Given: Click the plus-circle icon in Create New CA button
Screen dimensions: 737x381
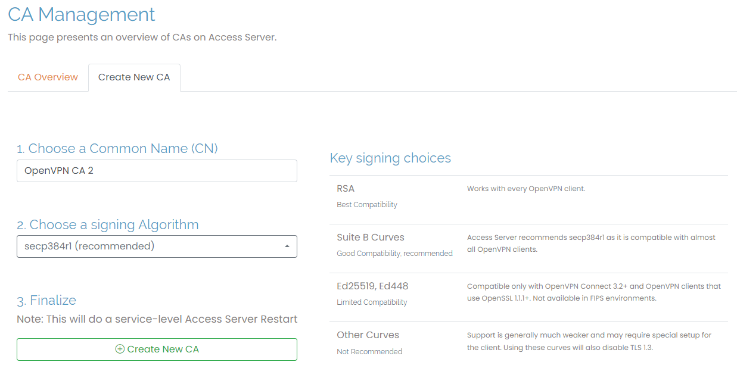Looking at the screenshot, I should click(x=120, y=349).
